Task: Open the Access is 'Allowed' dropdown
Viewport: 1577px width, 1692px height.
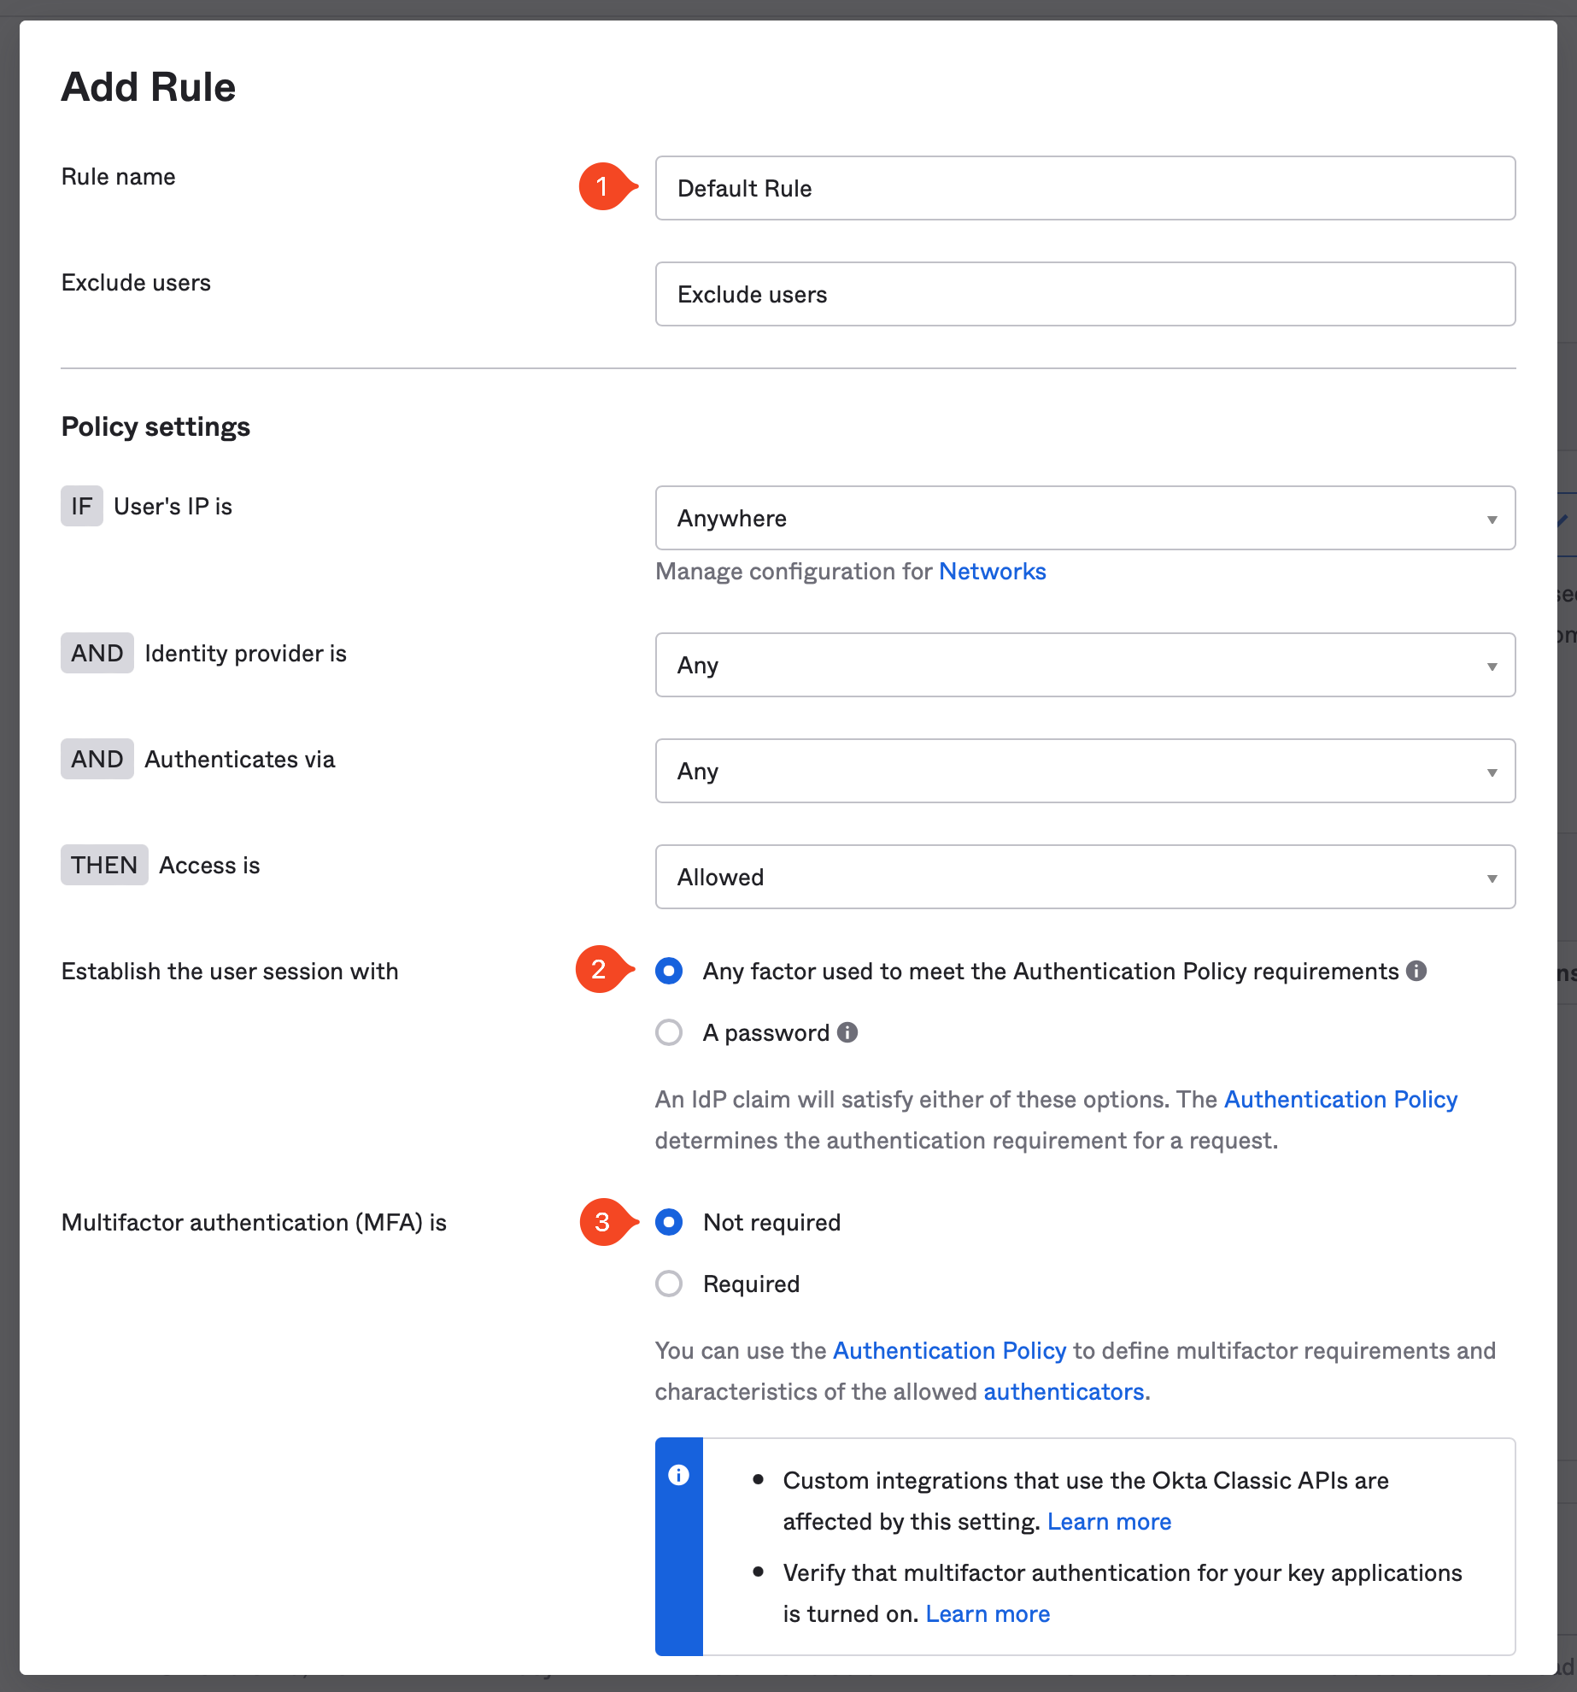Action: click(x=1085, y=877)
